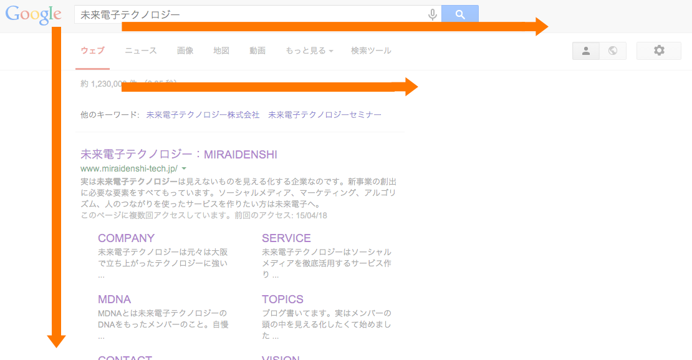This screenshot has height=360, width=692.
Task: Select the ウェブ tab
Action: click(x=93, y=51)
